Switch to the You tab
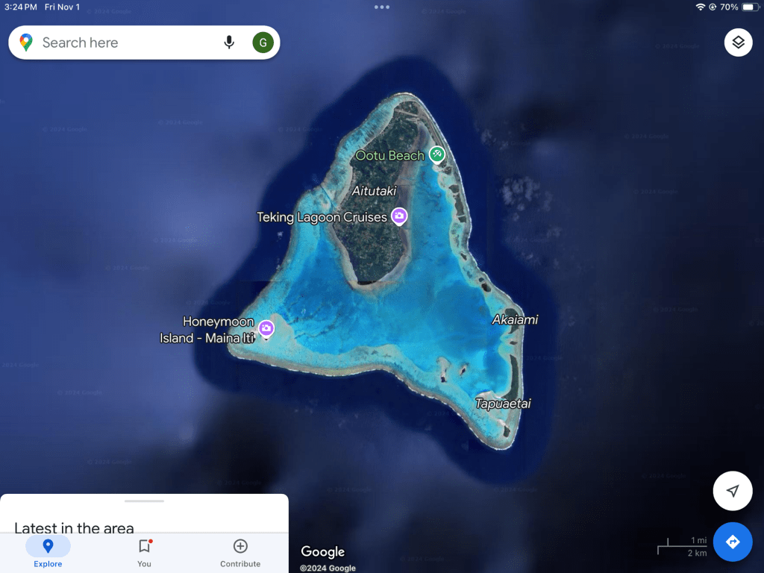Screen dimensions: 764x573 144,553
